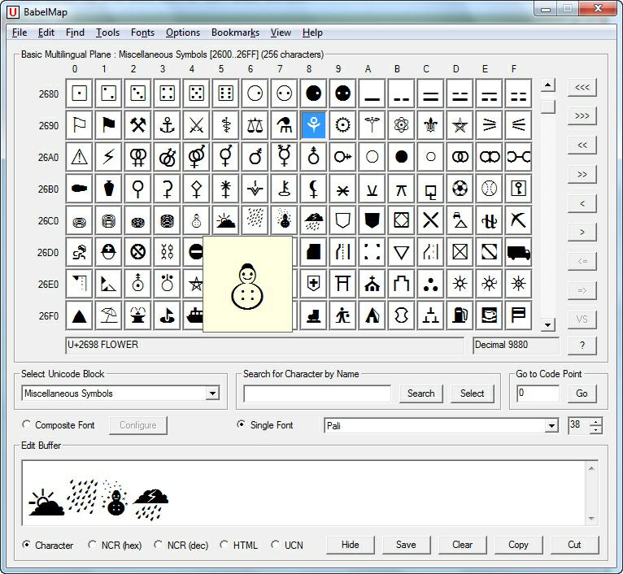
Task: Pick the atom symbol in the grid
Action: (x=401, y=125)
